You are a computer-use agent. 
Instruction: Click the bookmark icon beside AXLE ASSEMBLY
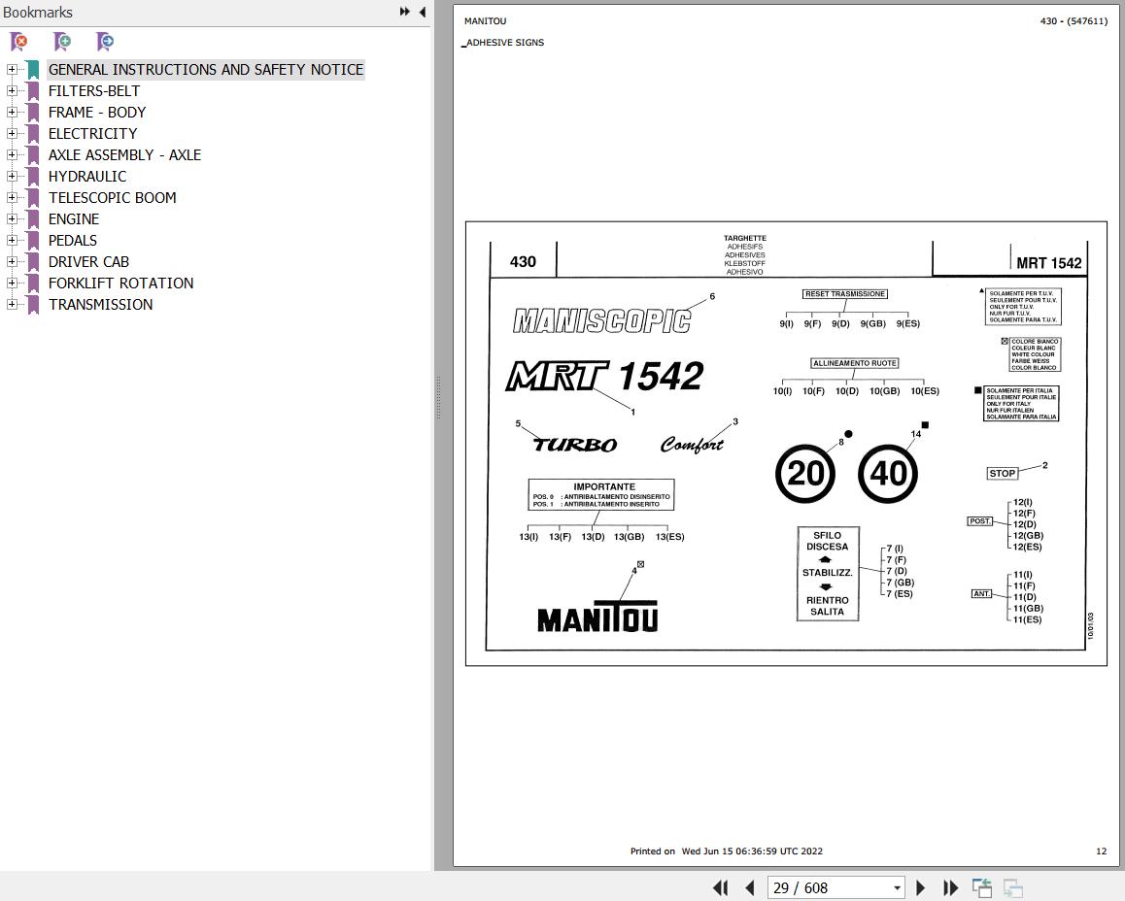tap(33, 154)
